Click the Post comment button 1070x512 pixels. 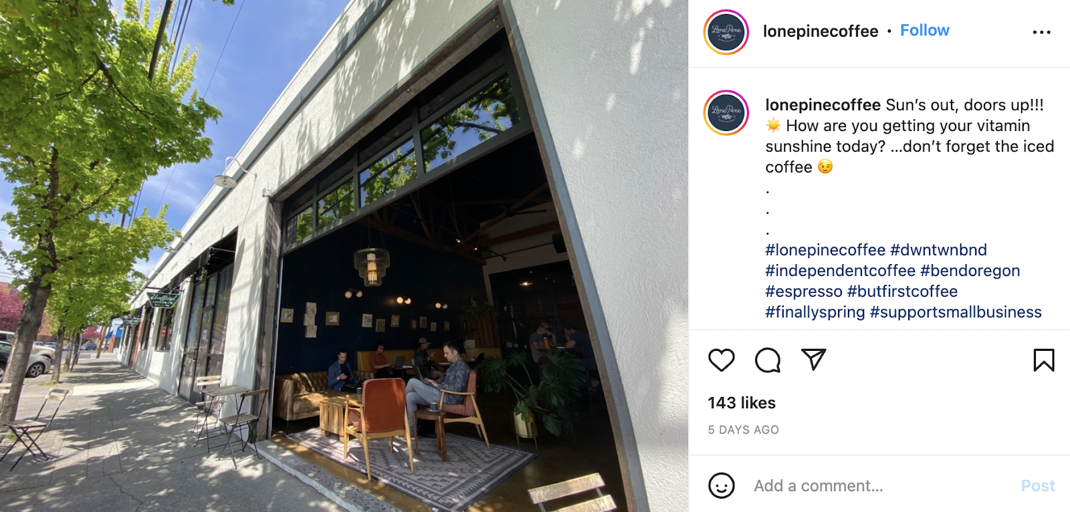(1038, 486)
